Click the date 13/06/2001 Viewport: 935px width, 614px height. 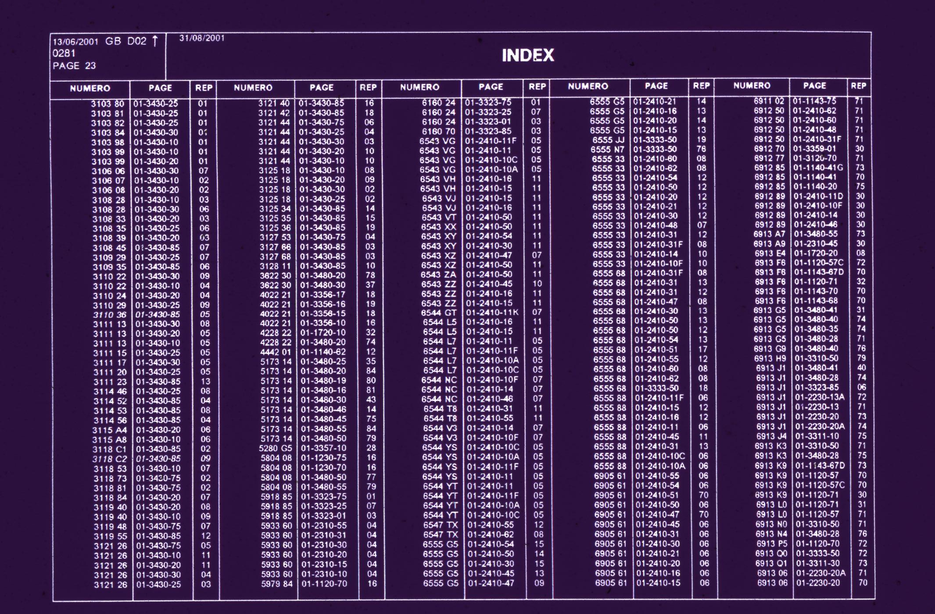pos(75,42)
